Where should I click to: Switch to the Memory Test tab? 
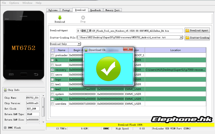(112, 10)
